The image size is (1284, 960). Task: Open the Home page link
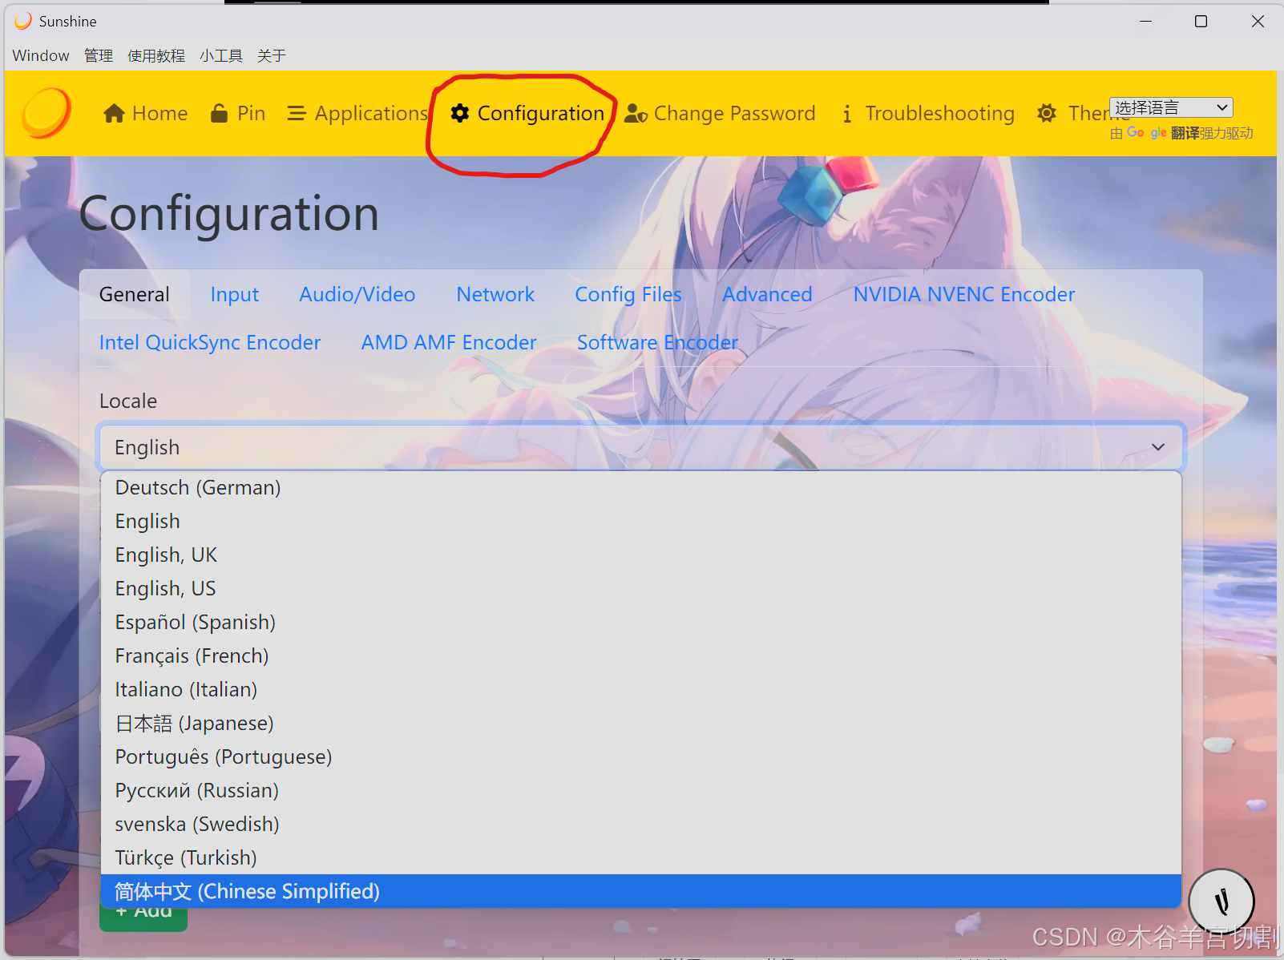(146, 114)
